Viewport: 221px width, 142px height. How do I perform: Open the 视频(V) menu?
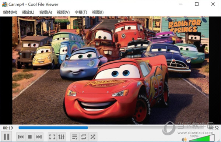tap(63, 12)
